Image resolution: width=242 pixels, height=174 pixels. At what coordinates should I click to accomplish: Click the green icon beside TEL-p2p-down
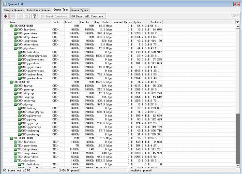click(15, 160)
